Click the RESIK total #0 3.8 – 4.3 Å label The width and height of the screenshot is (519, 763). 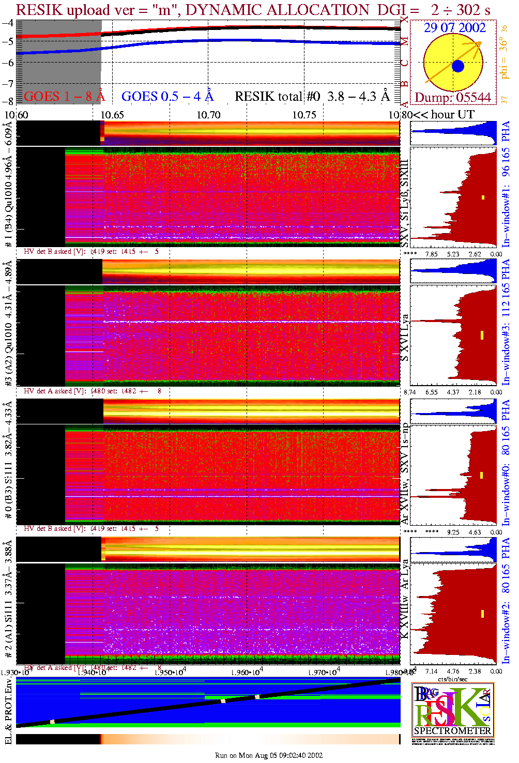[x=312, y=97]
